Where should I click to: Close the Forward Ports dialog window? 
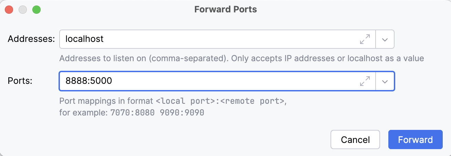click(9, 10)
